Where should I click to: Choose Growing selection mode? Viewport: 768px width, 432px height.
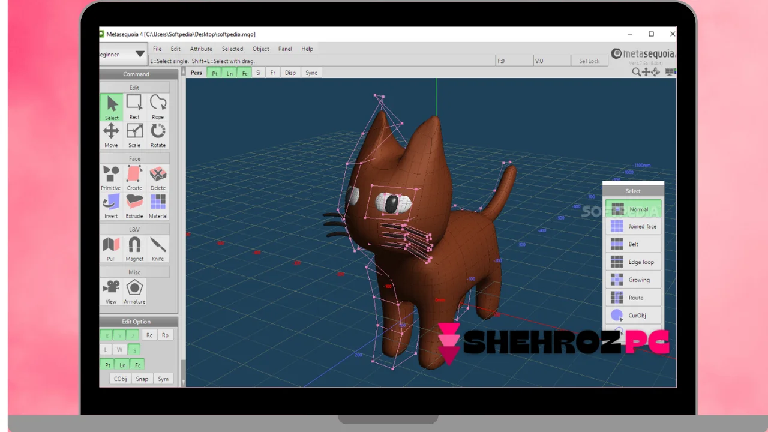[633, 280]
